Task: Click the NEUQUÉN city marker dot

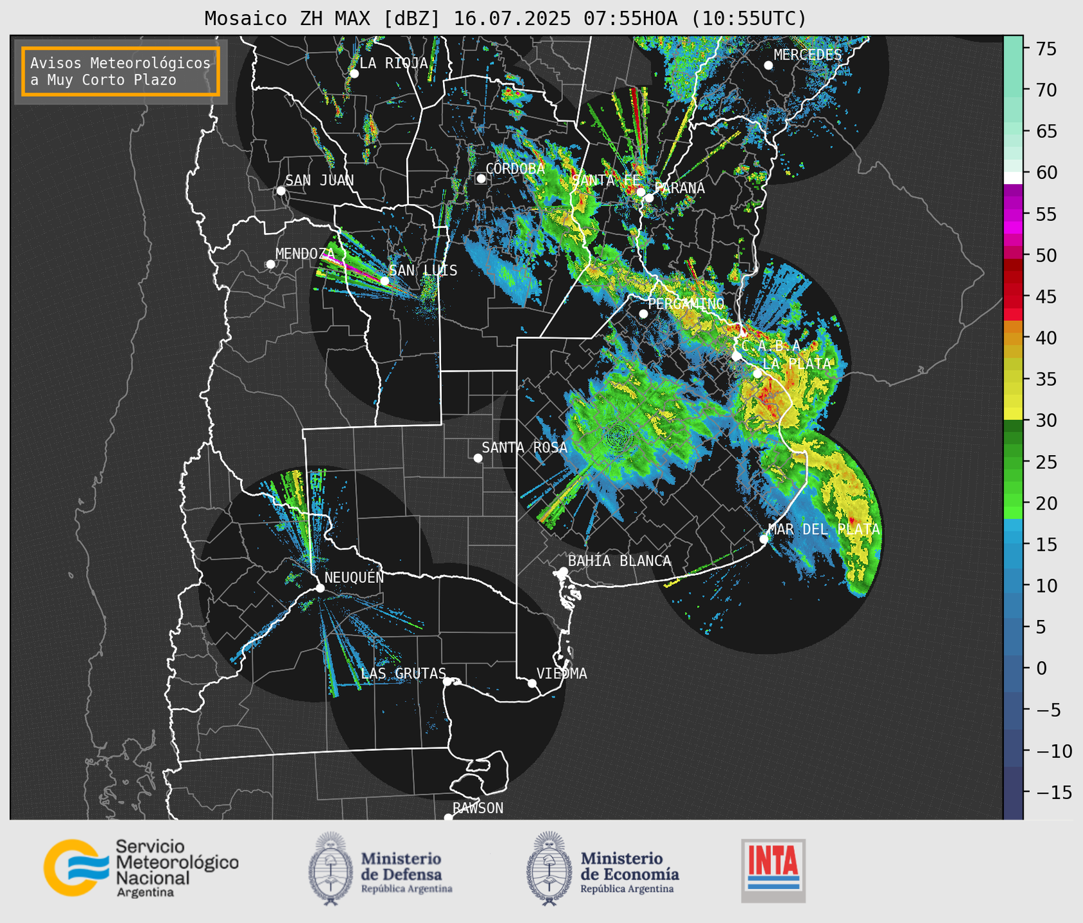Action: pyautogui.click(x=320, y=588)
